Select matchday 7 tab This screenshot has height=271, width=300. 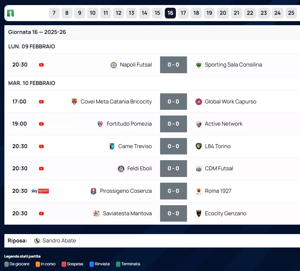point(54,13)
